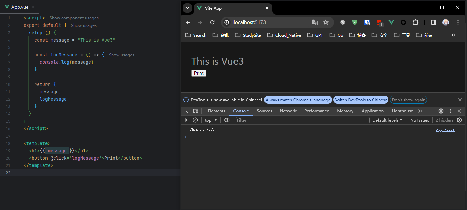Image resolution: width=467 pixels, height=210 pixels.
Task: Click the console prompt input line
Action: pos(323,137)
